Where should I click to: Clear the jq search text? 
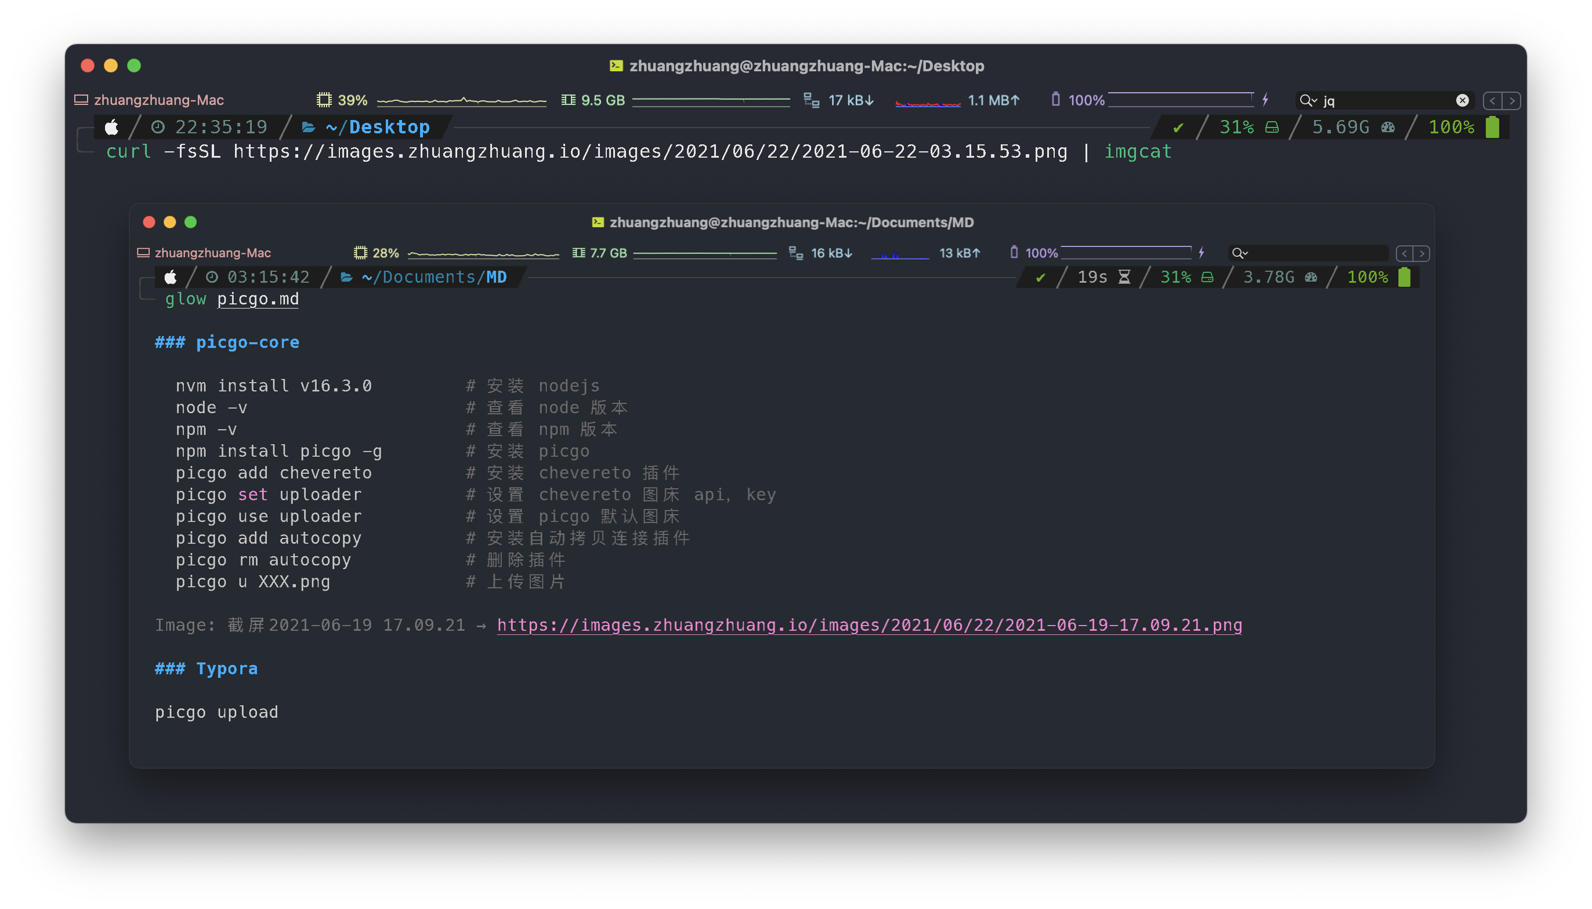click(x=1462, y=100)
